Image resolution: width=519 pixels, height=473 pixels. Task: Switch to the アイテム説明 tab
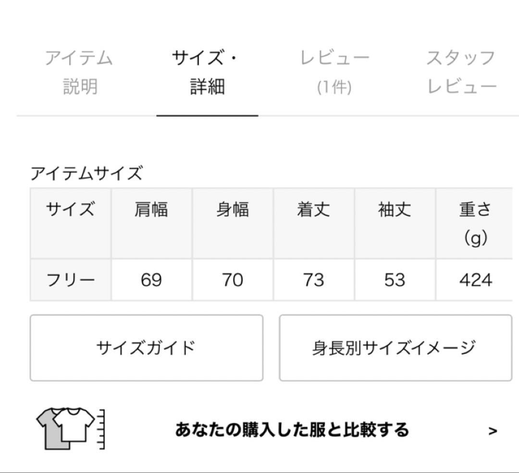click(x=79, y=72)
